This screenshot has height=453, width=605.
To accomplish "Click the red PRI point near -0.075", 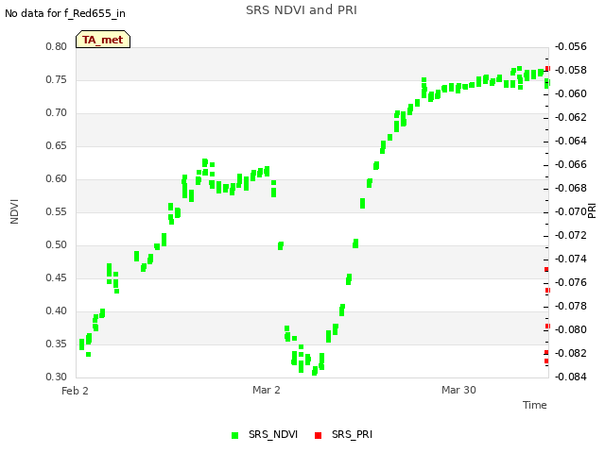I will tap(546, 269).
